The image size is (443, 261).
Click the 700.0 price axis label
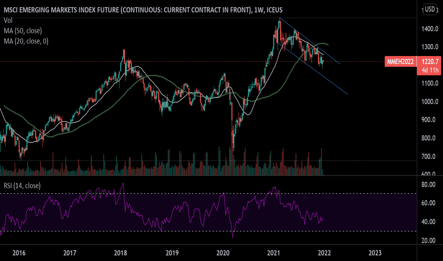[428, 156]
